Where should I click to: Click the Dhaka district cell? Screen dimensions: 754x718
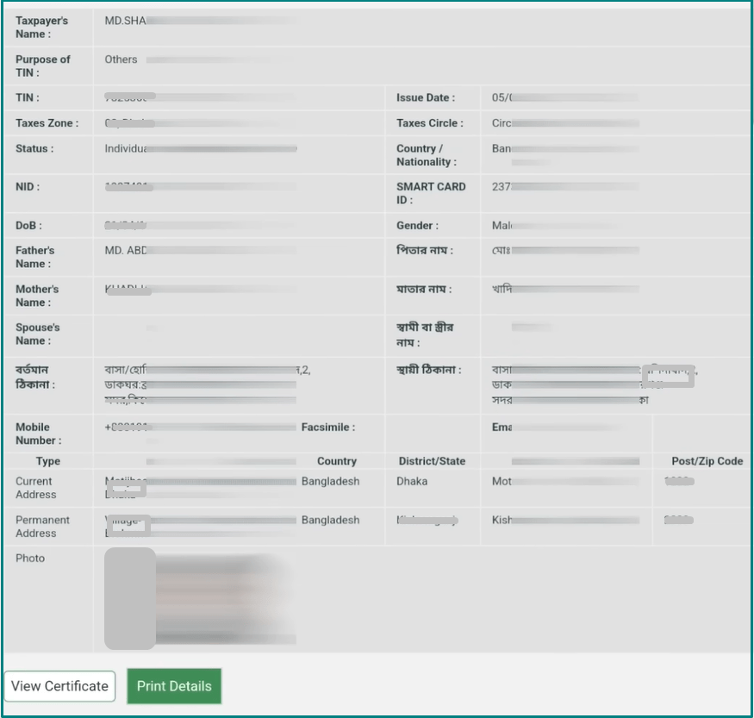tap(412, 482)
